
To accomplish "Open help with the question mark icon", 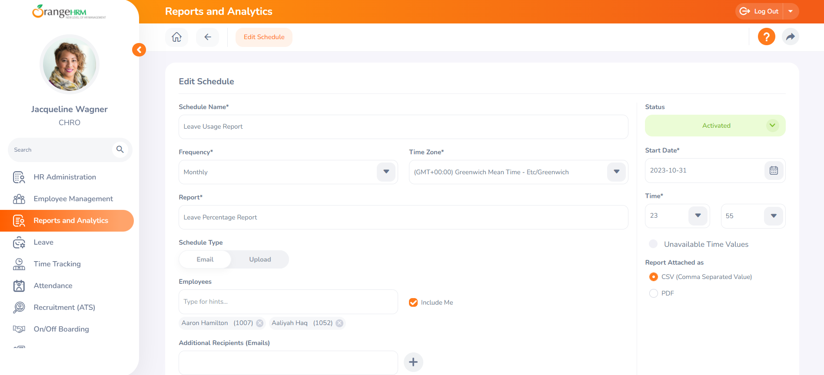I will [766, 37].
